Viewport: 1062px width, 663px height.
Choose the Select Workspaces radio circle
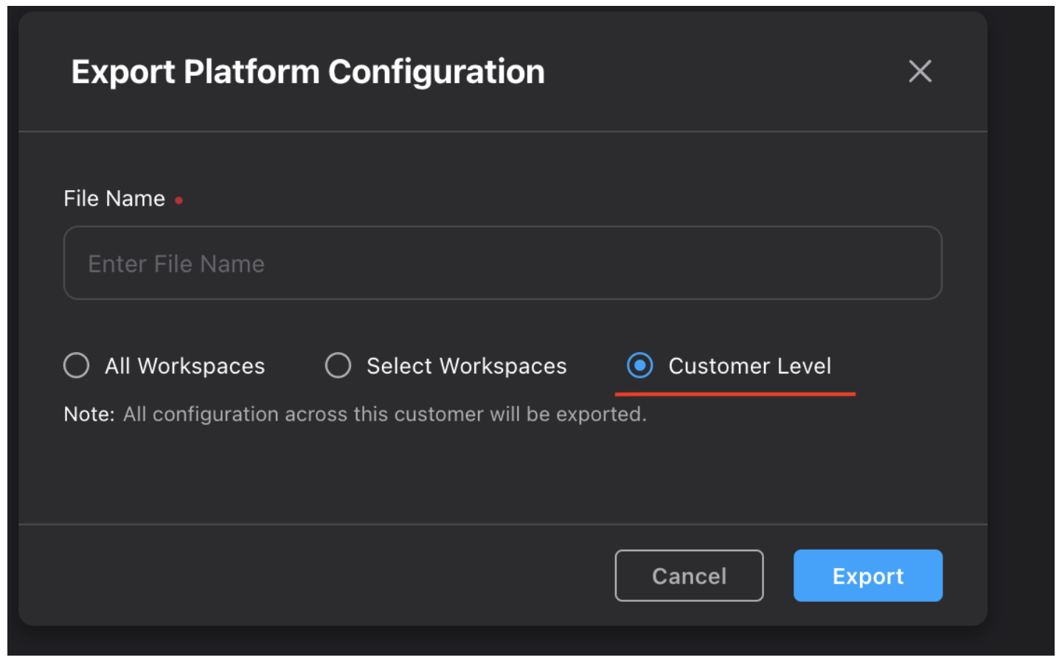[339, 365]
